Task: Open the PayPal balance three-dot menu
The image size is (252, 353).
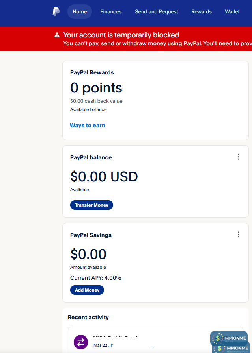Action: pos(238,157)
